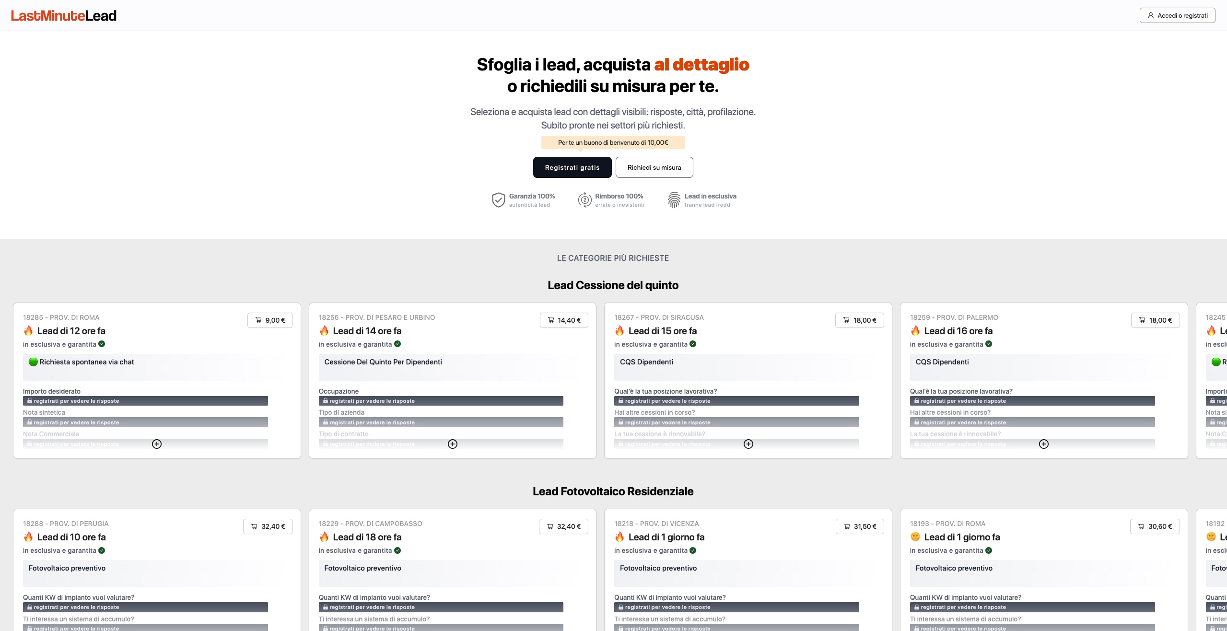
Task: Click the LastMinuteLead logo
Action: pyautogui.click(x=64, y=16)
